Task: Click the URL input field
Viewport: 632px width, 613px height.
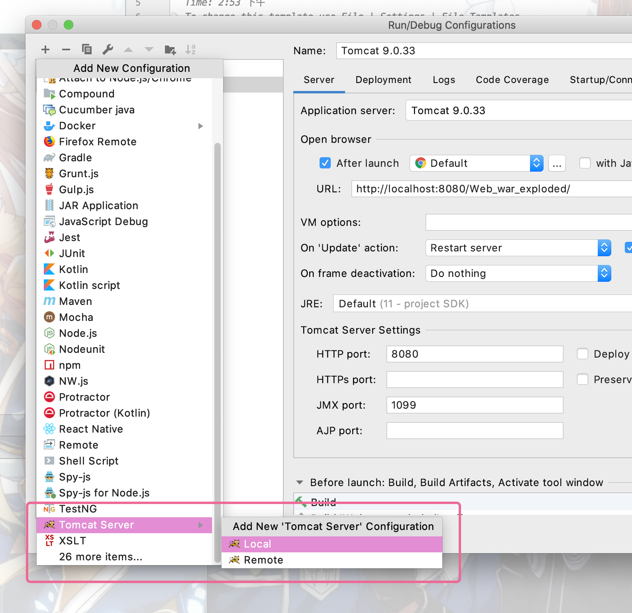Action: tap(492, 189)
